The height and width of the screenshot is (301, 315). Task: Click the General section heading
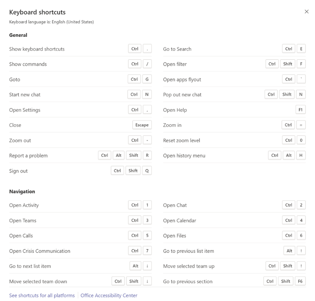tap(18, 35)
